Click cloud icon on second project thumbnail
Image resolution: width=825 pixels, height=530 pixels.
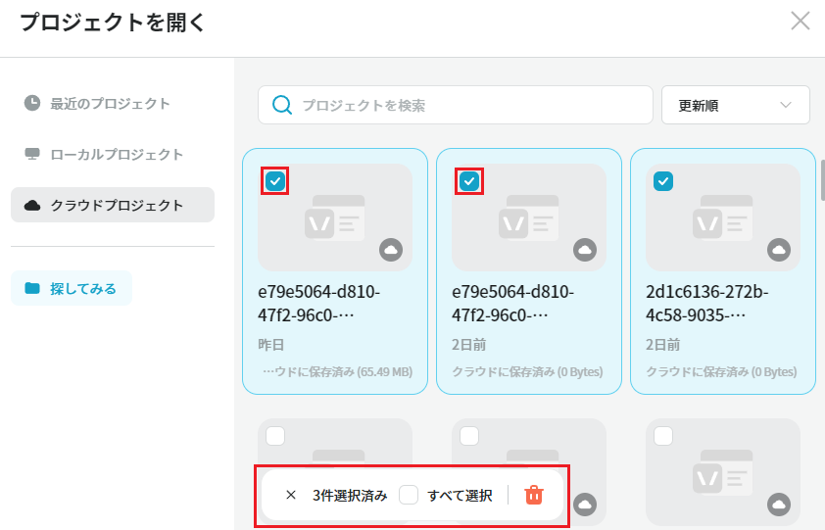(585, 250)
